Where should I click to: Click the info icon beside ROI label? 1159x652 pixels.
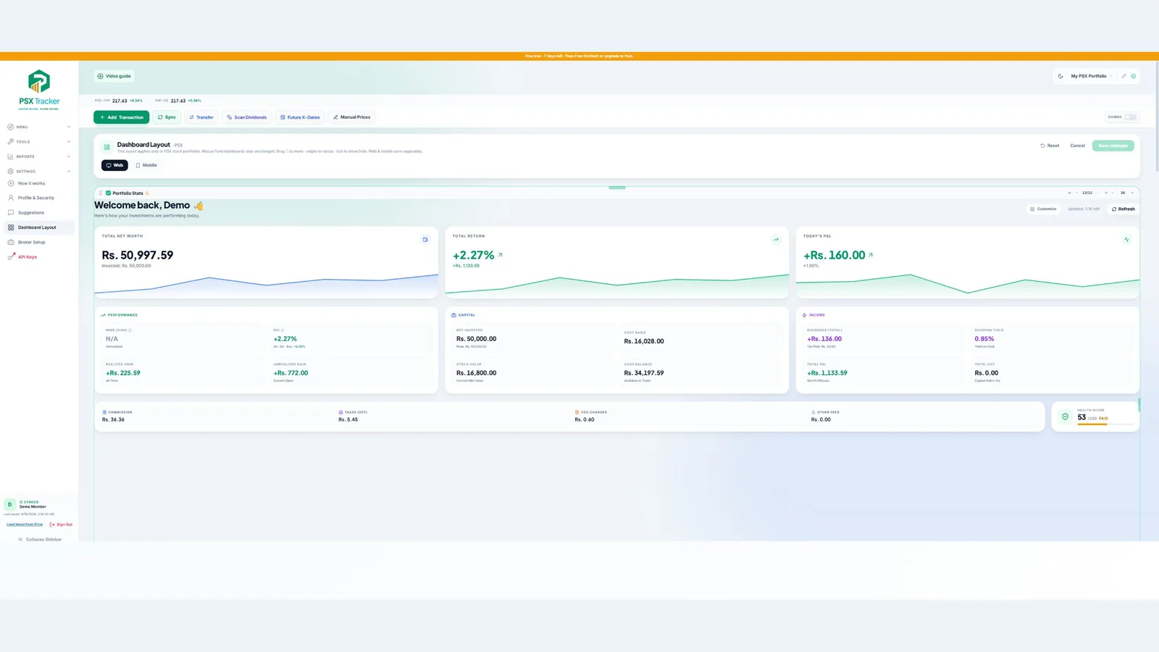click(x=283, y=330)
